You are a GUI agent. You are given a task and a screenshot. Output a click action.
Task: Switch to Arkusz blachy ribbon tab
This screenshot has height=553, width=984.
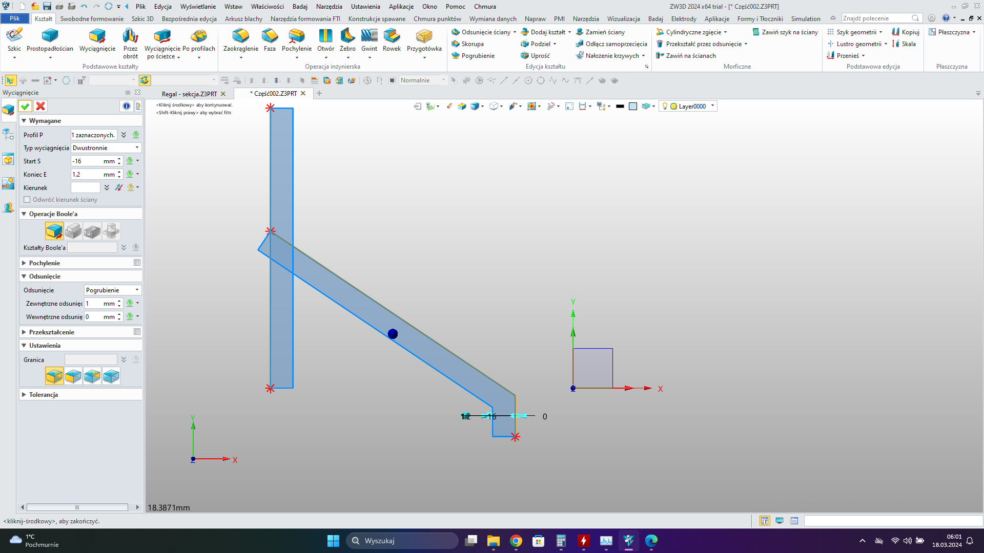(243, 19)
